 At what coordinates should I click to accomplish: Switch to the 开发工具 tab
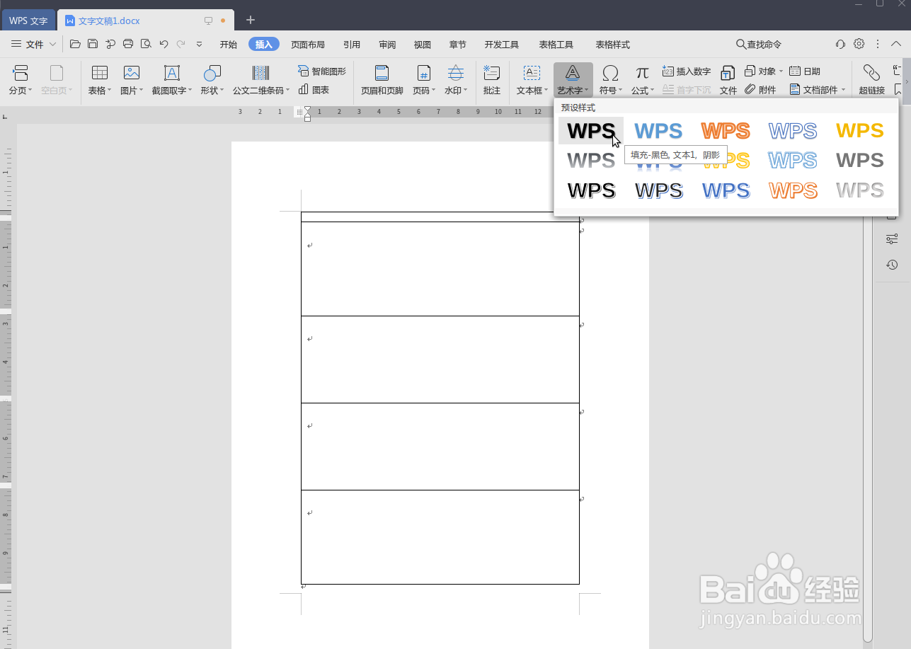[502, 45]
